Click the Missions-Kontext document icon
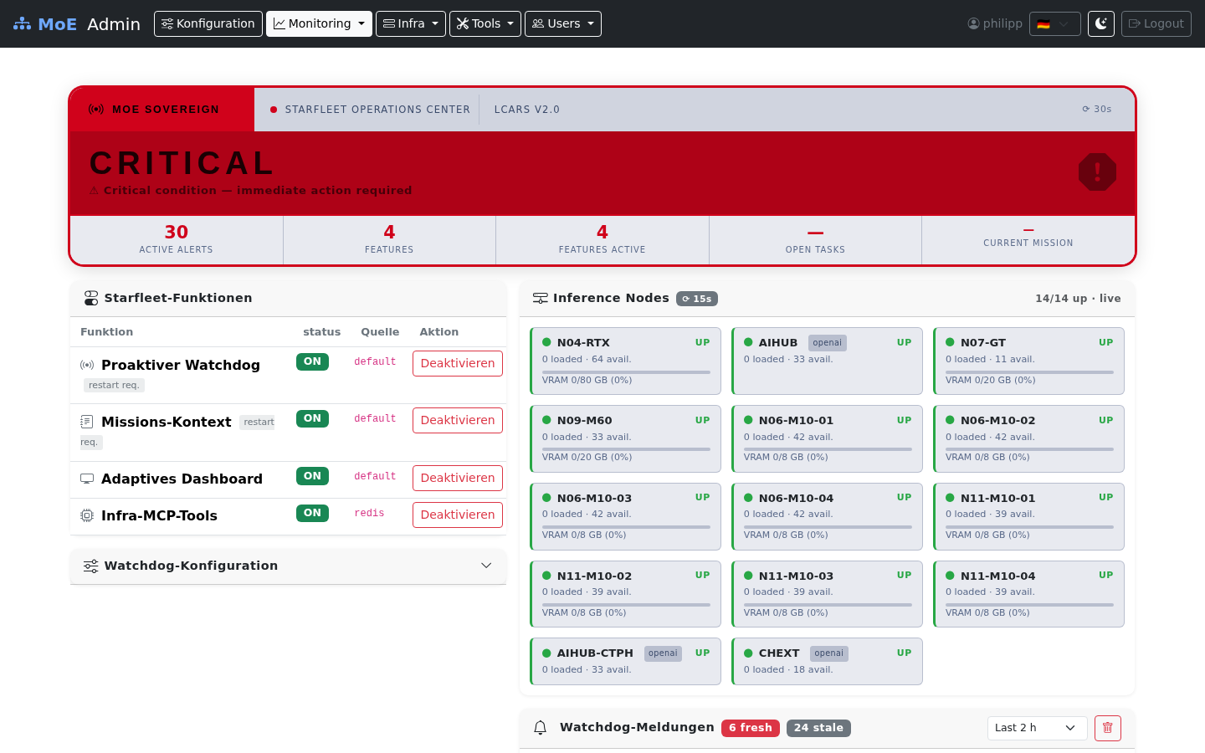 click(x=87, y=422)
